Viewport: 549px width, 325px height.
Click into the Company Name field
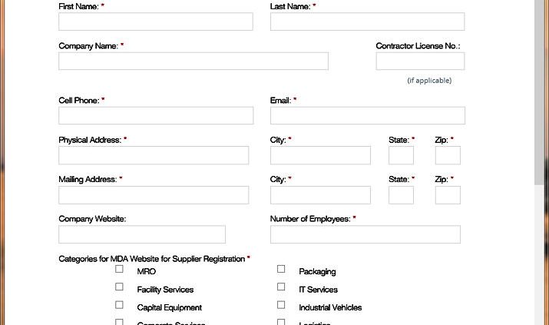[x=193, y=61]
